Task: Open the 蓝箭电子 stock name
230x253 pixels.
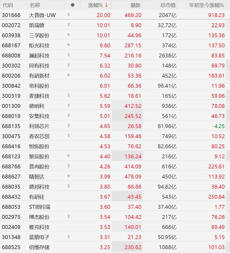Action: [x=39, y=237]
